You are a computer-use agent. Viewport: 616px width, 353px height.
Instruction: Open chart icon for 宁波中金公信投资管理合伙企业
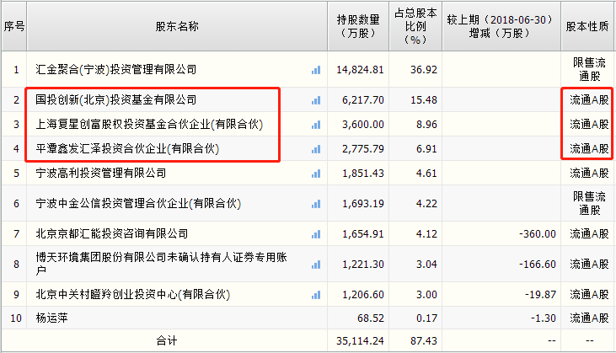tap(316, 204)
